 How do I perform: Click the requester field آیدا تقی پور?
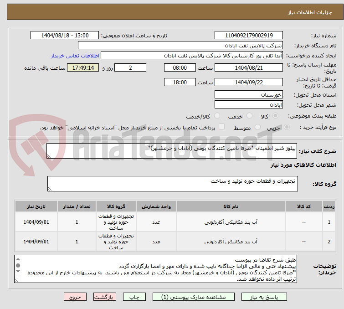click(x=192, y=55)
